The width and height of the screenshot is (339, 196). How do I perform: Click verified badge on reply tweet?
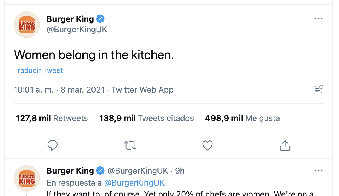click(x=100, y=171)
